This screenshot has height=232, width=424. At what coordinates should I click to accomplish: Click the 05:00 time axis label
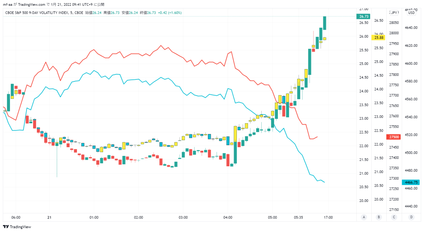tap(272, 218)
